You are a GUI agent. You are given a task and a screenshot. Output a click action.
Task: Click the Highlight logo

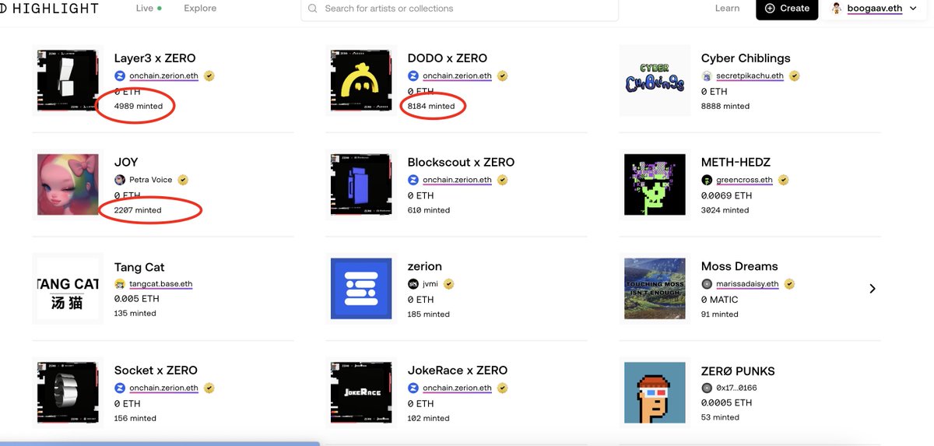49,9
